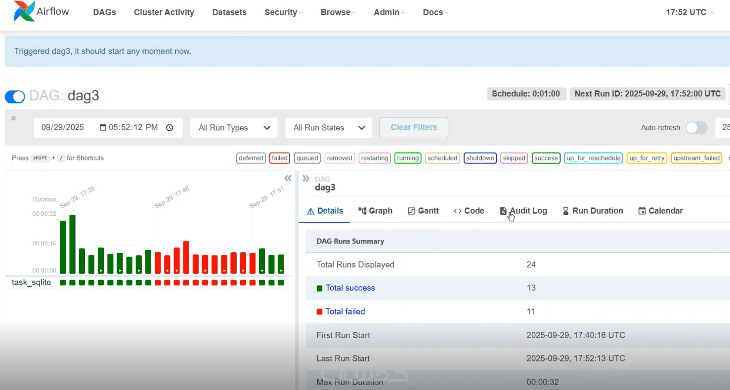Switch to the Graph tab
730x390 pixels.
(x=375, y=211)
